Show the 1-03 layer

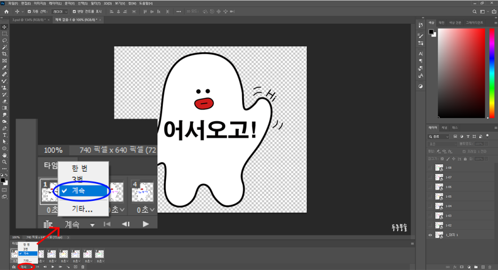click(x=430, y=215)
